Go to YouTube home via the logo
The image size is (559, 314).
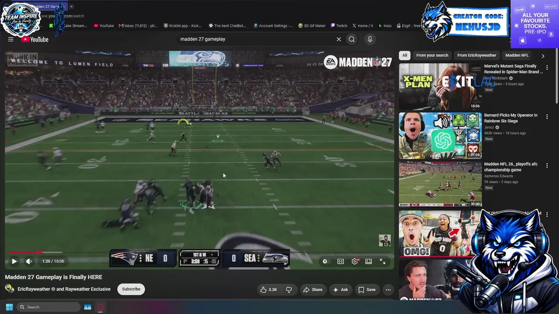[35, 39]
